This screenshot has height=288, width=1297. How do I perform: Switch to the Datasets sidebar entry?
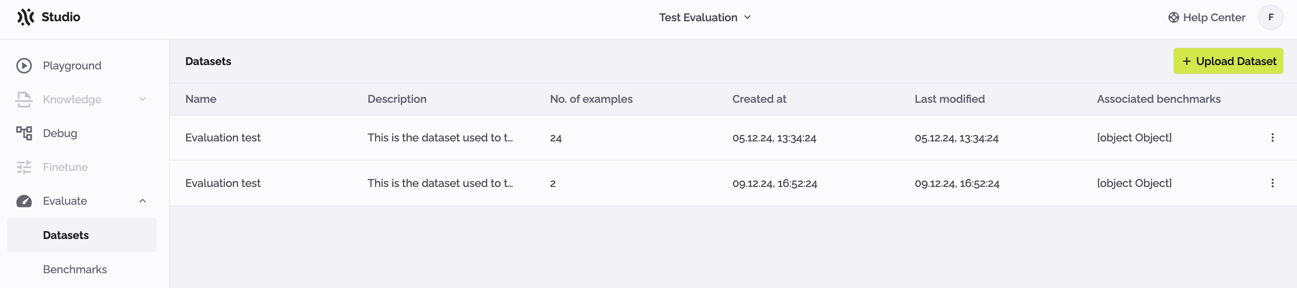pyautogui.click(x=66, y=235)
